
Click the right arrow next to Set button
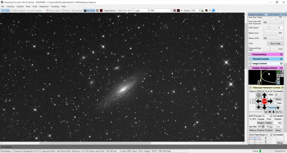click(270, 112)
